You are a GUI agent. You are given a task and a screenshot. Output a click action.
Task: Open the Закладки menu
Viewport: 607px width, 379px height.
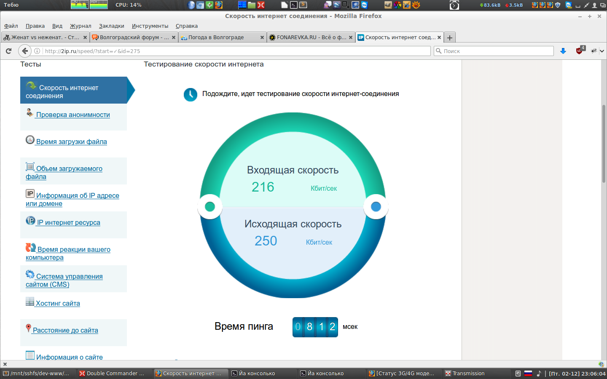coord(111,26)
